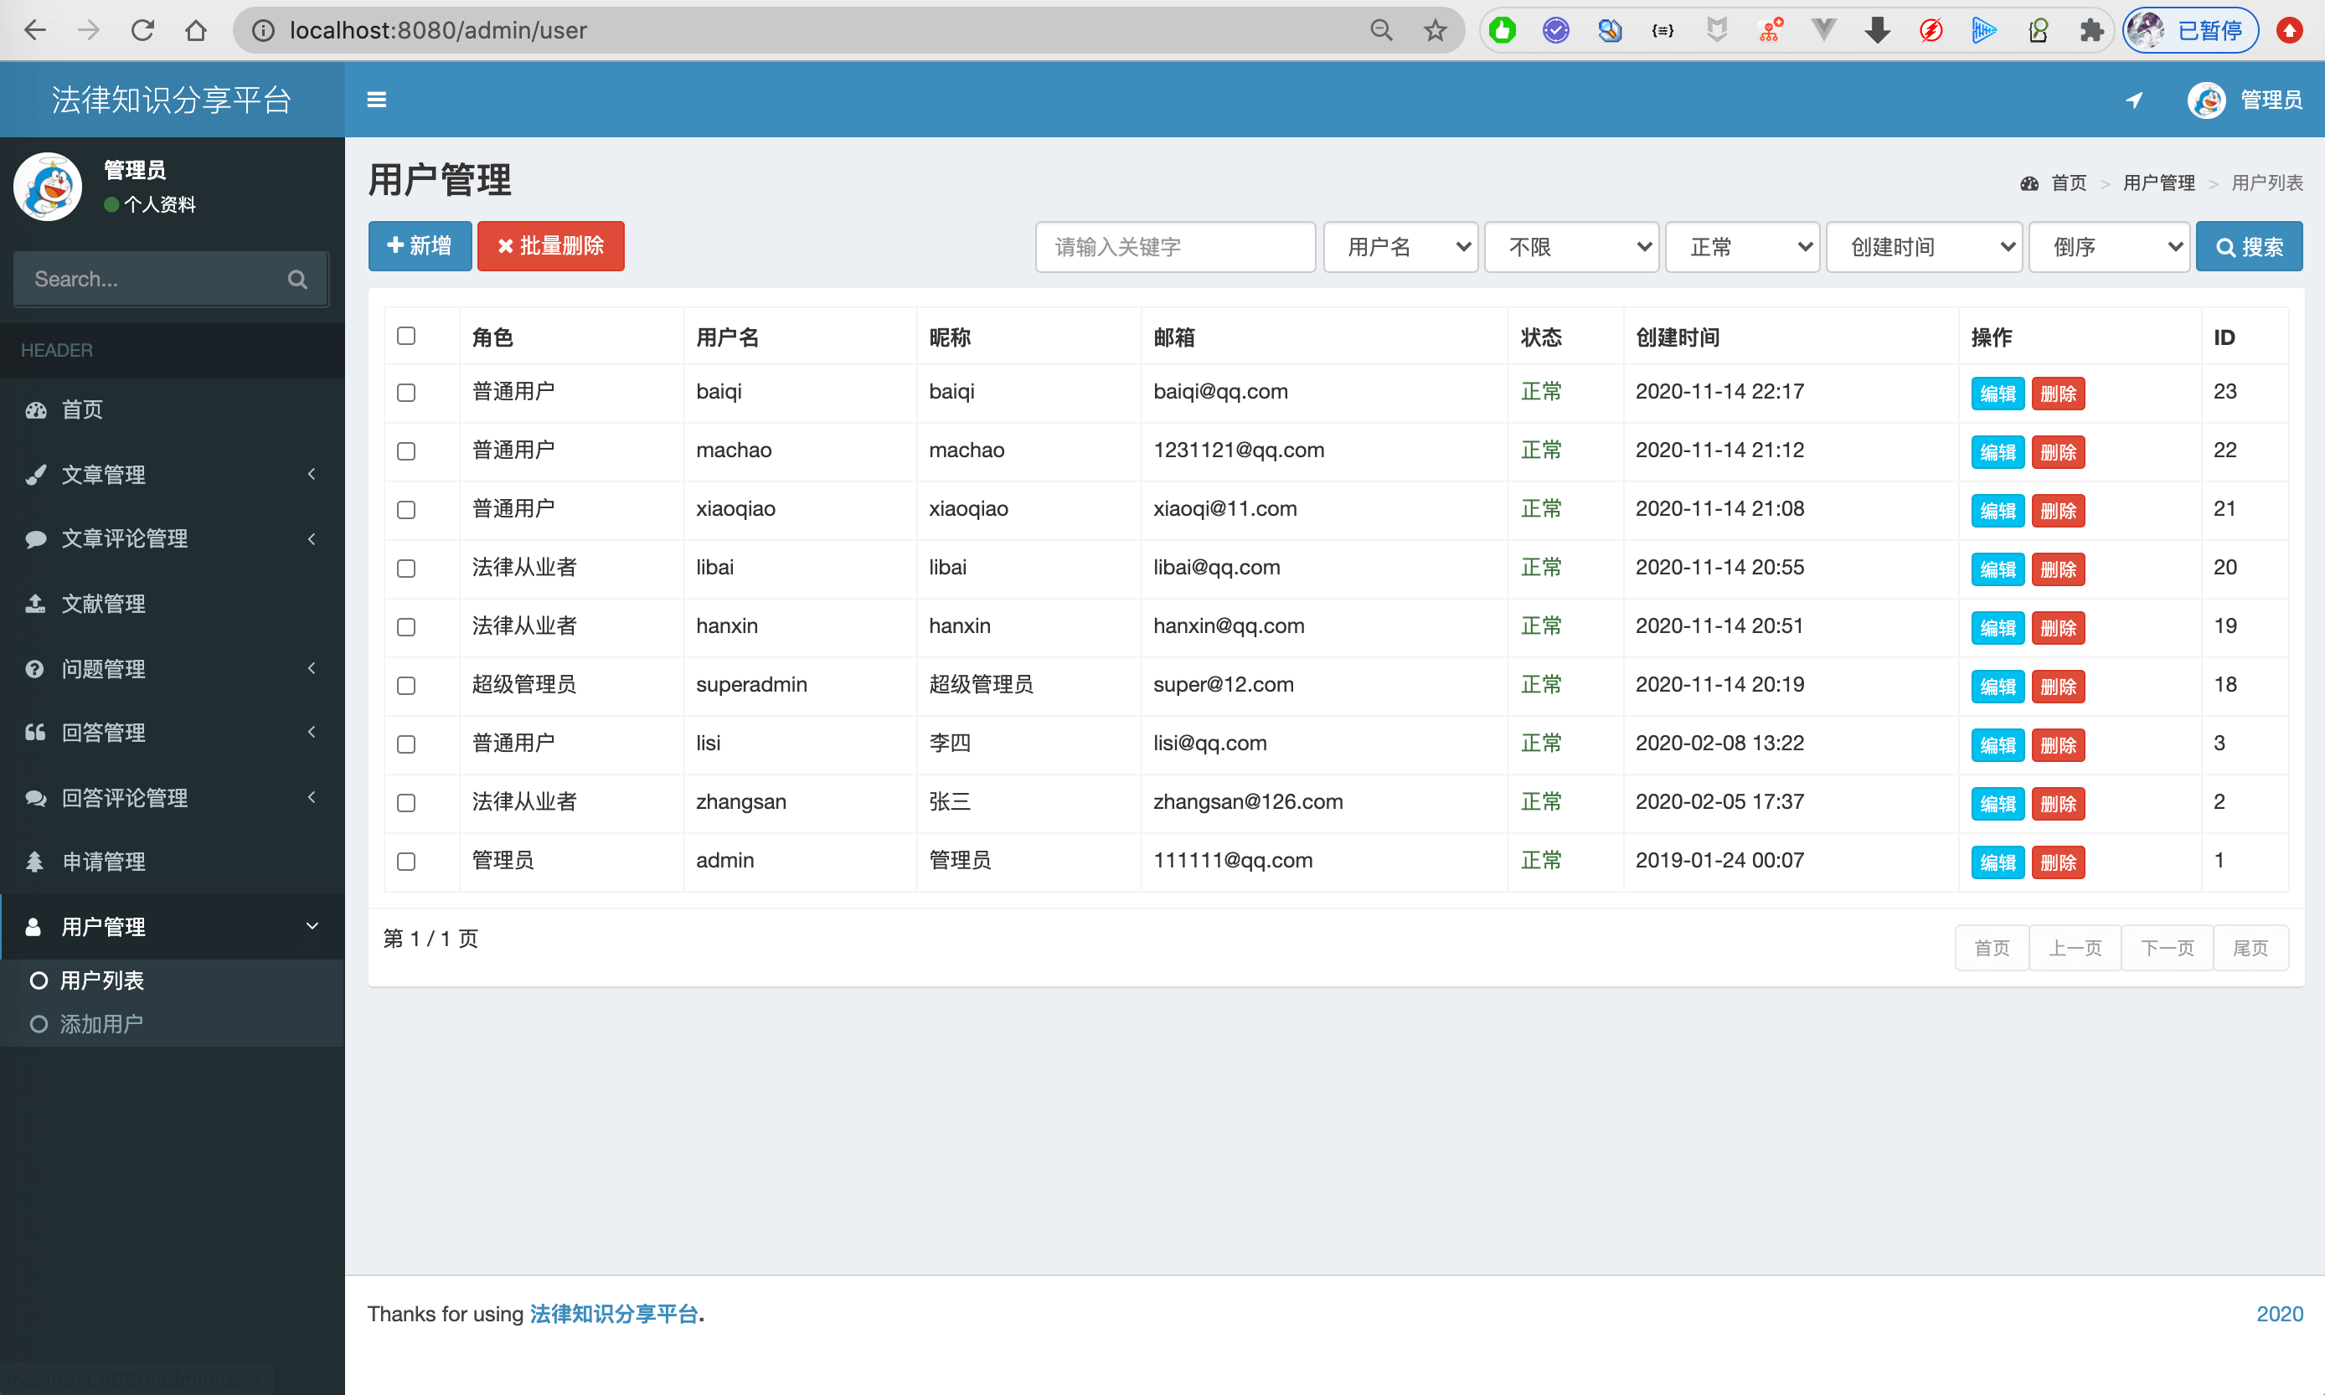This screenshot has height=1395, width=2325.
Task: Tick the checkbox for user baiqi
Action: (406, 393)
